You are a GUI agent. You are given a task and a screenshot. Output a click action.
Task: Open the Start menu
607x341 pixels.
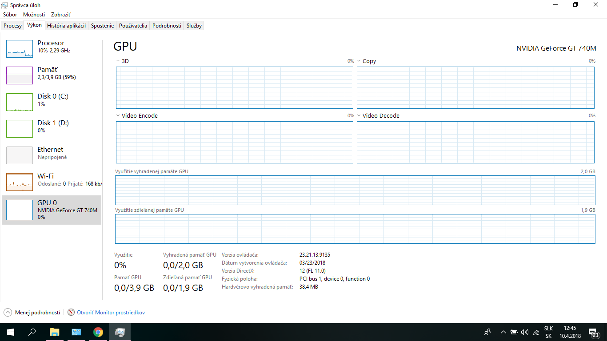pyautogui.click(x=10, y=332)
